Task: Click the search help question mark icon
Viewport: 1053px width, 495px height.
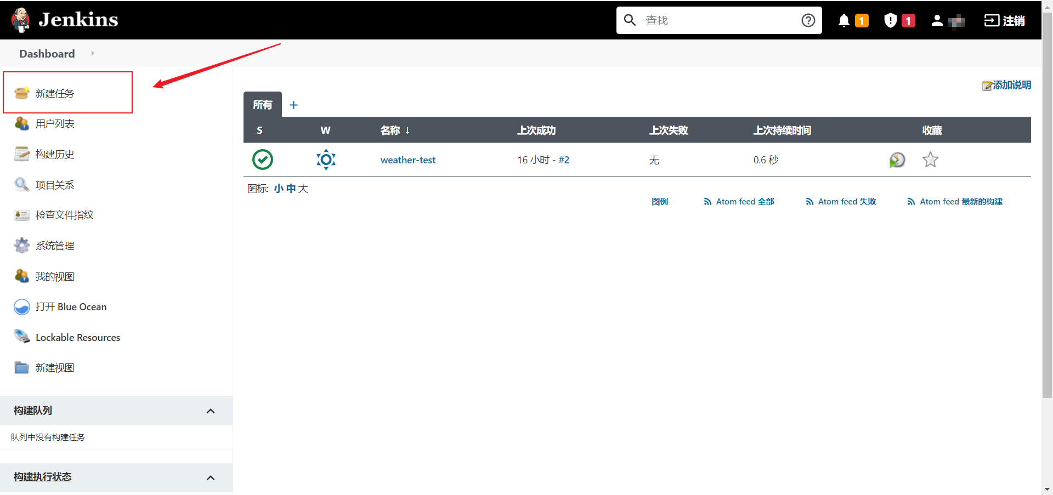Action: click(x=808, y=21)
